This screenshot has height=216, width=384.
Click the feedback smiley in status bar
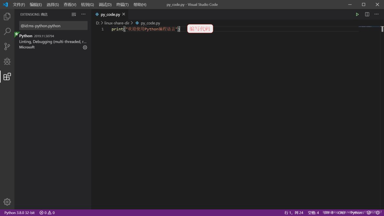(369, 212)
